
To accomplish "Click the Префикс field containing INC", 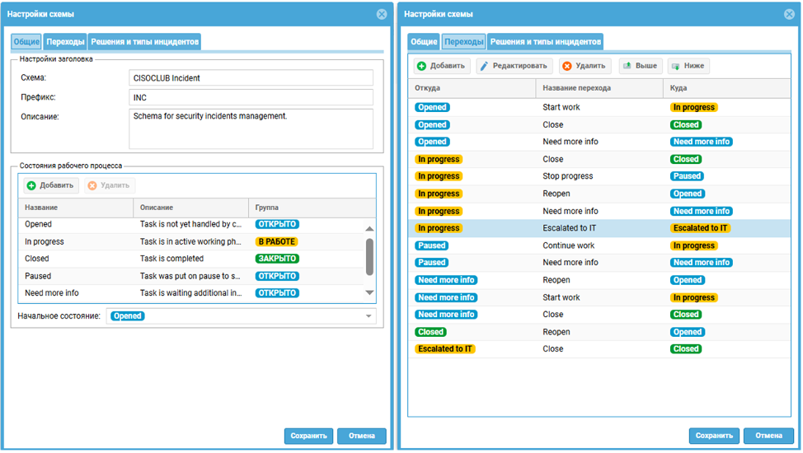I will 251,98.
